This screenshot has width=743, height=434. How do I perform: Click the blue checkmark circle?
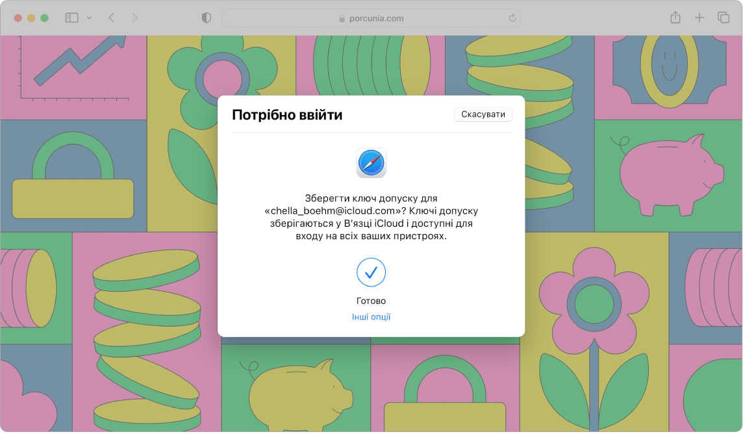pyautogui.click(x=371, y=272)
